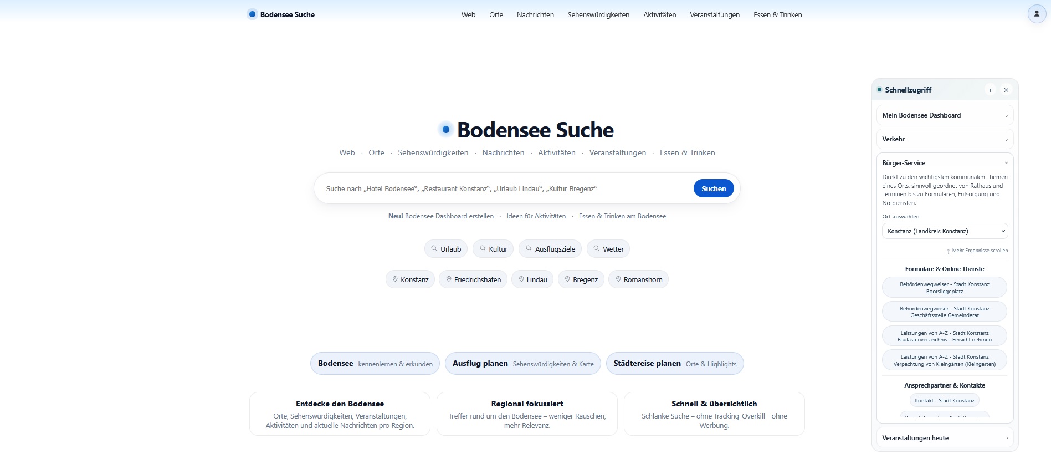Select Web link below the title
Screen dimensions: 1051x469
click(x=347, y=152)
